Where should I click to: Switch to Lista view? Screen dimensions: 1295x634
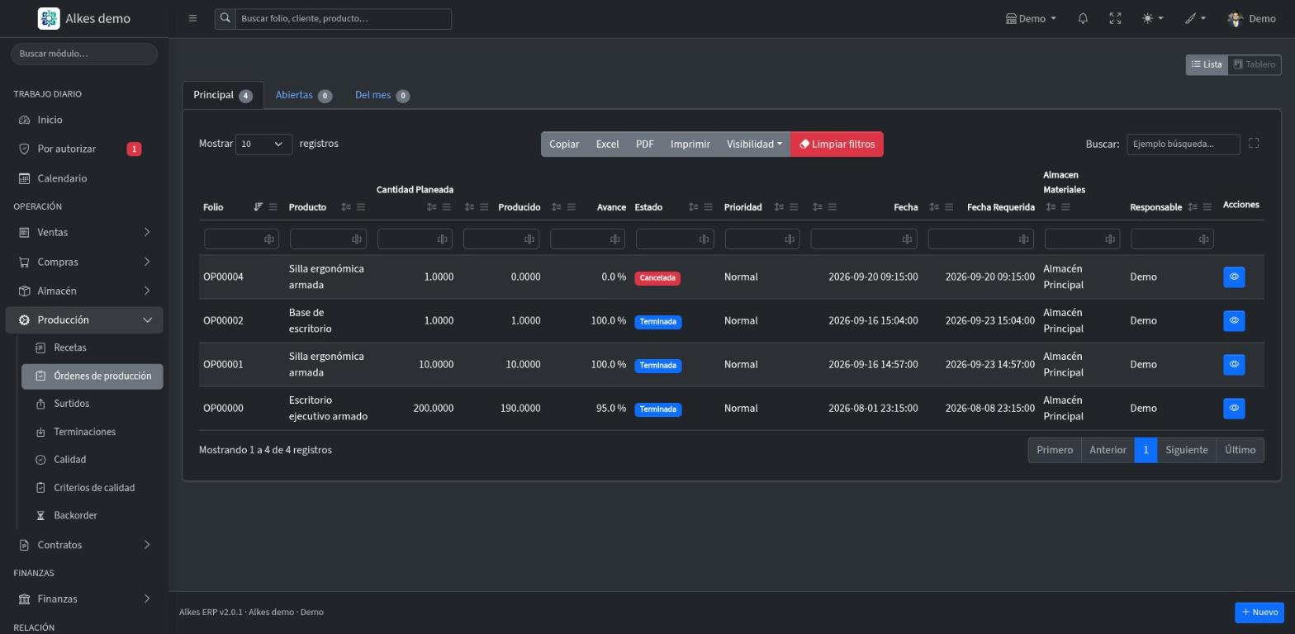click(x=1207, y=64)
